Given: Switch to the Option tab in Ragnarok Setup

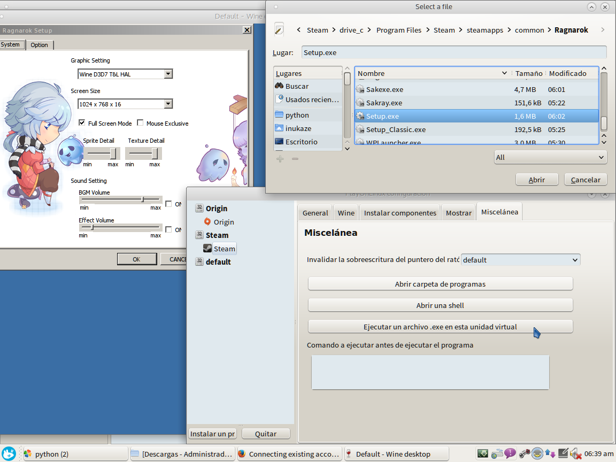Looking at the screenshot, I should (x=39, y=45).
